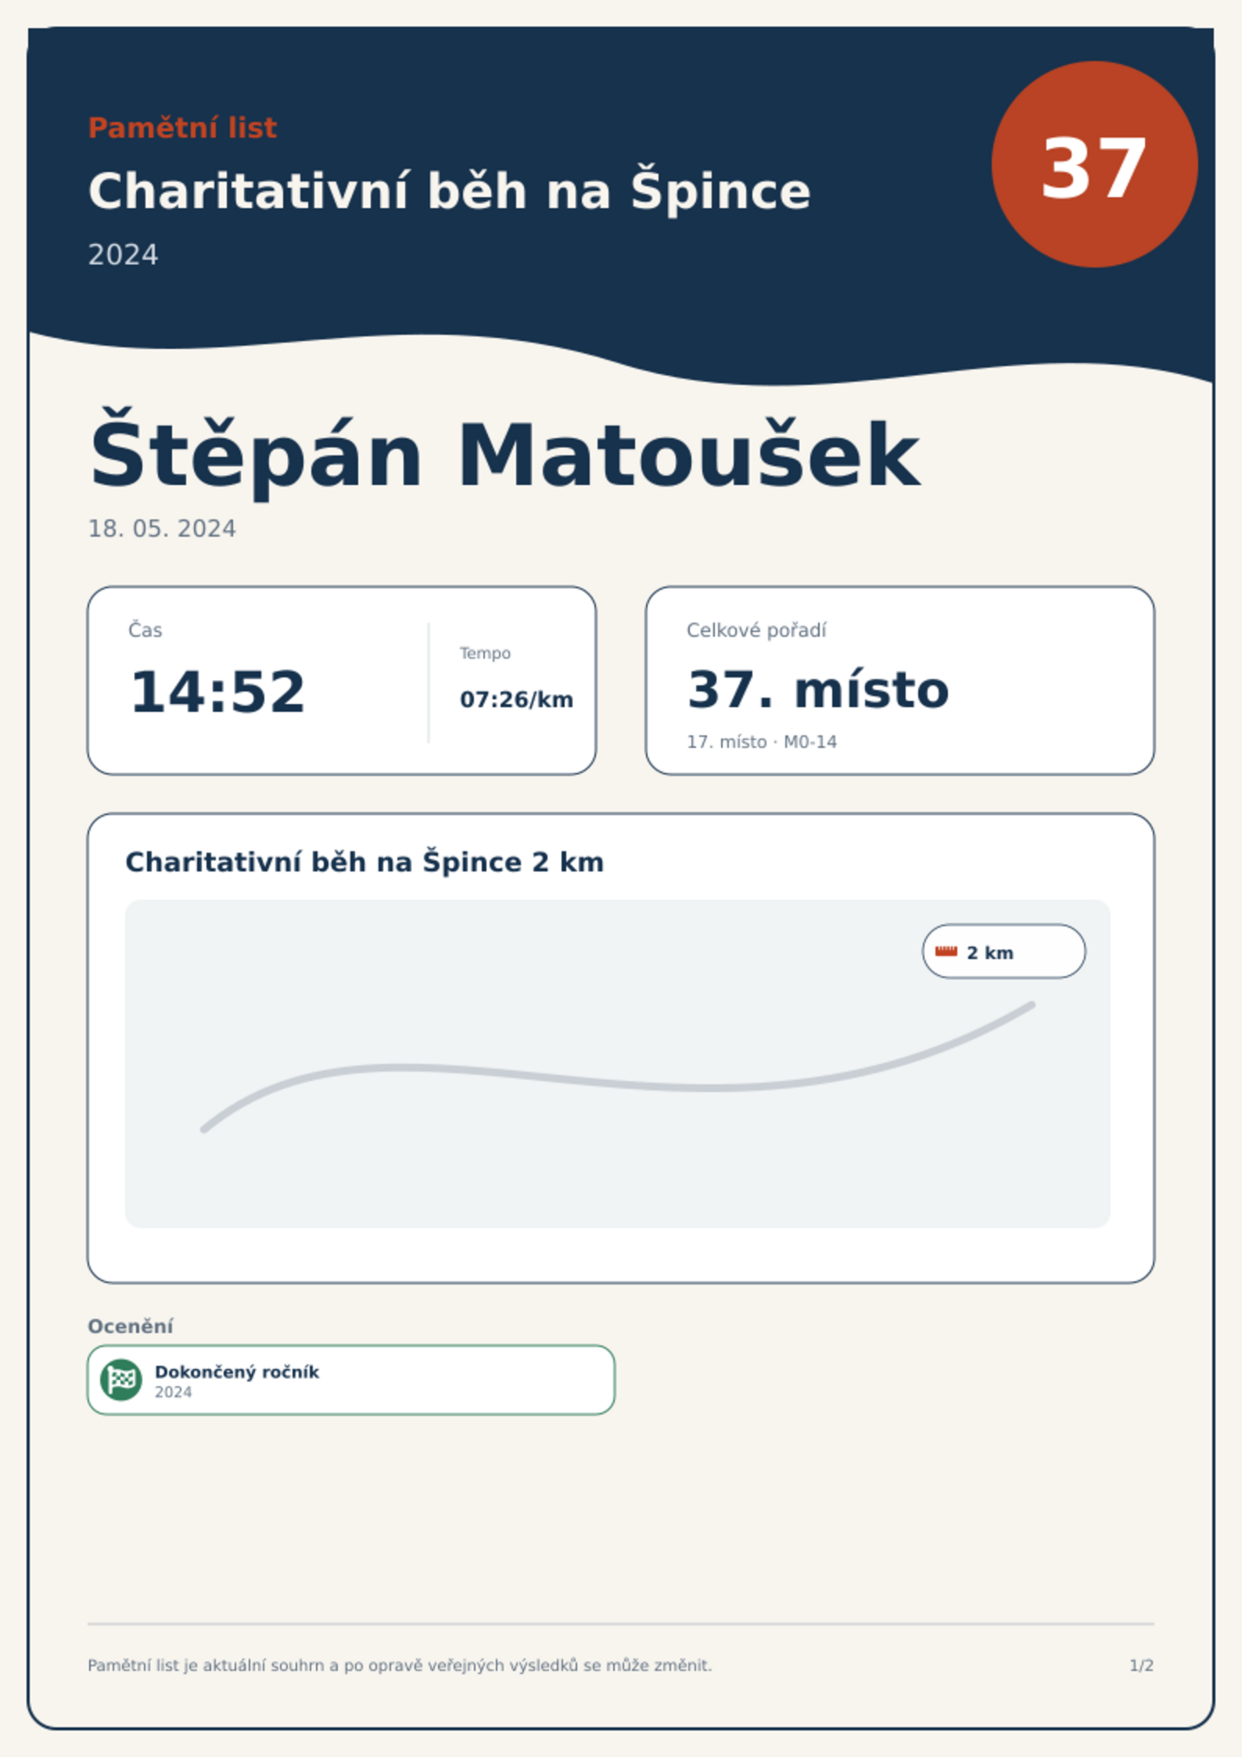
Task: Click the Celkové pořadí label
Action: pyautogui.click(x=756, y=631)
